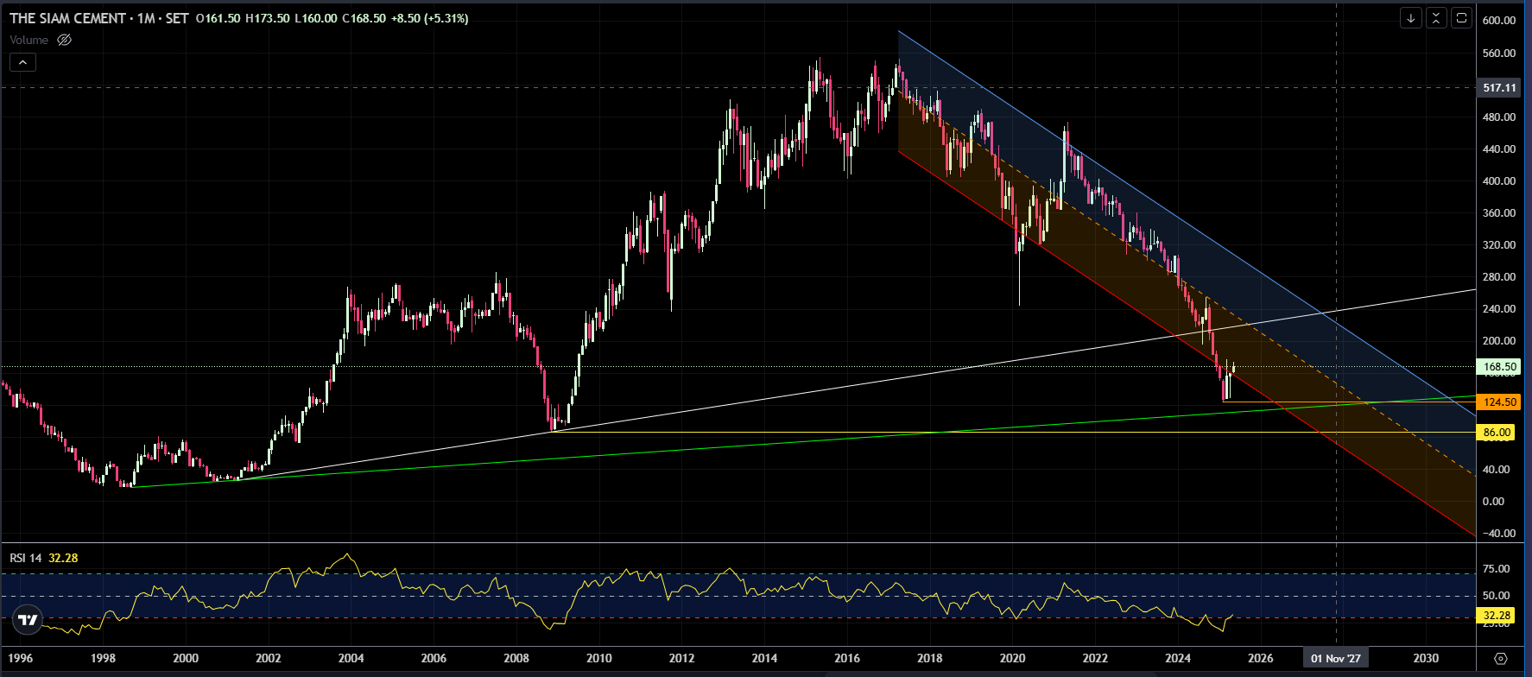Click the THE SIAM CEMENT · 1M · SET title
The image size is (1532, 677).
pos(98,18)
